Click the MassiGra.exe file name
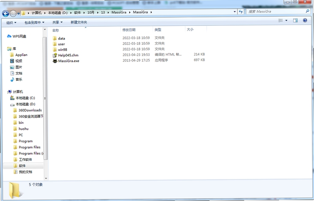The height and width of the screenshot is (201, 314). coord(69,61)
